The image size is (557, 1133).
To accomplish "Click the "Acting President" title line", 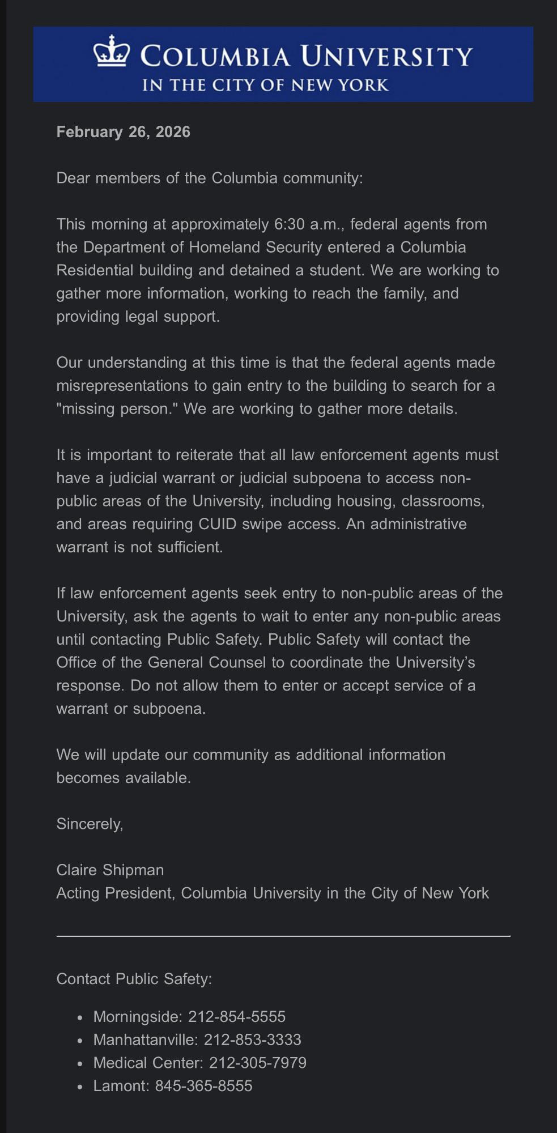I will [272, 893].
